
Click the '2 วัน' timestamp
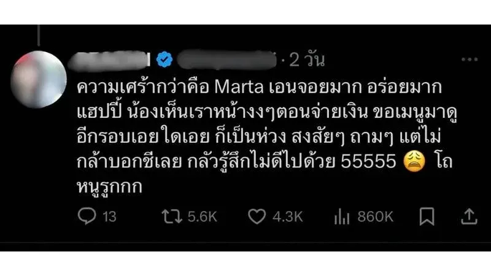coord(306,59)
